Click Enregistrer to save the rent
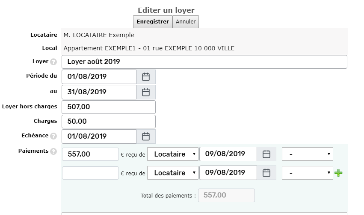 point(153,22)
